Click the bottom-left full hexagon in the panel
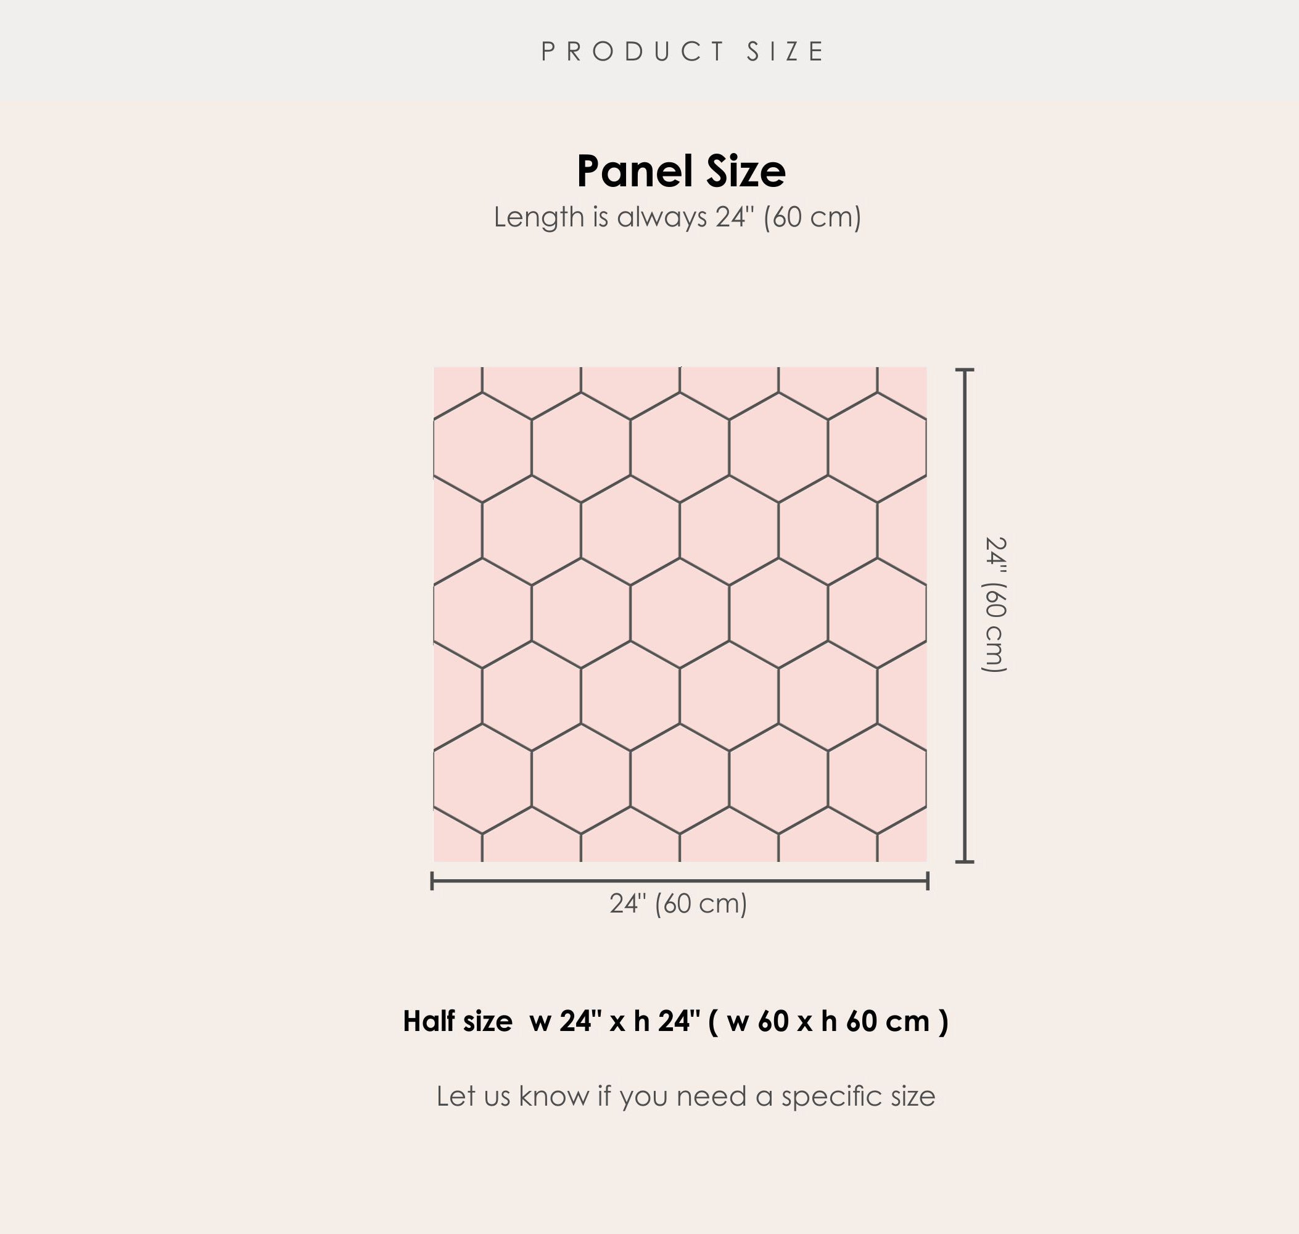This screenshot has width=1299, height=1234. pos(482,779)
